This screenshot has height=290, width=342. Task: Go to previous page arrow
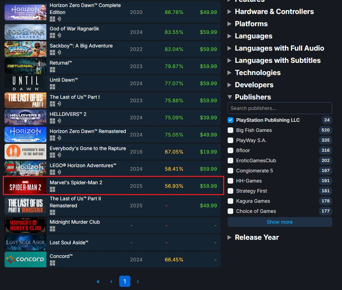pos(112,282)
